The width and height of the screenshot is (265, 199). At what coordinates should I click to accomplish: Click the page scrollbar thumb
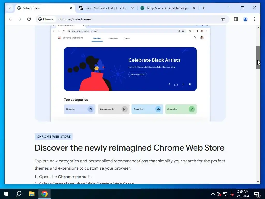(x=258, y=57)
